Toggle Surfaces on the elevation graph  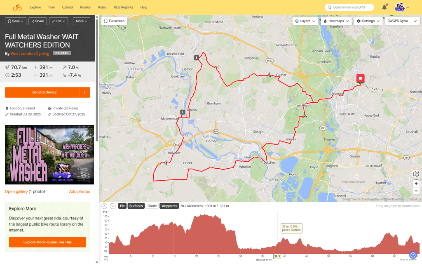(136, 206)
